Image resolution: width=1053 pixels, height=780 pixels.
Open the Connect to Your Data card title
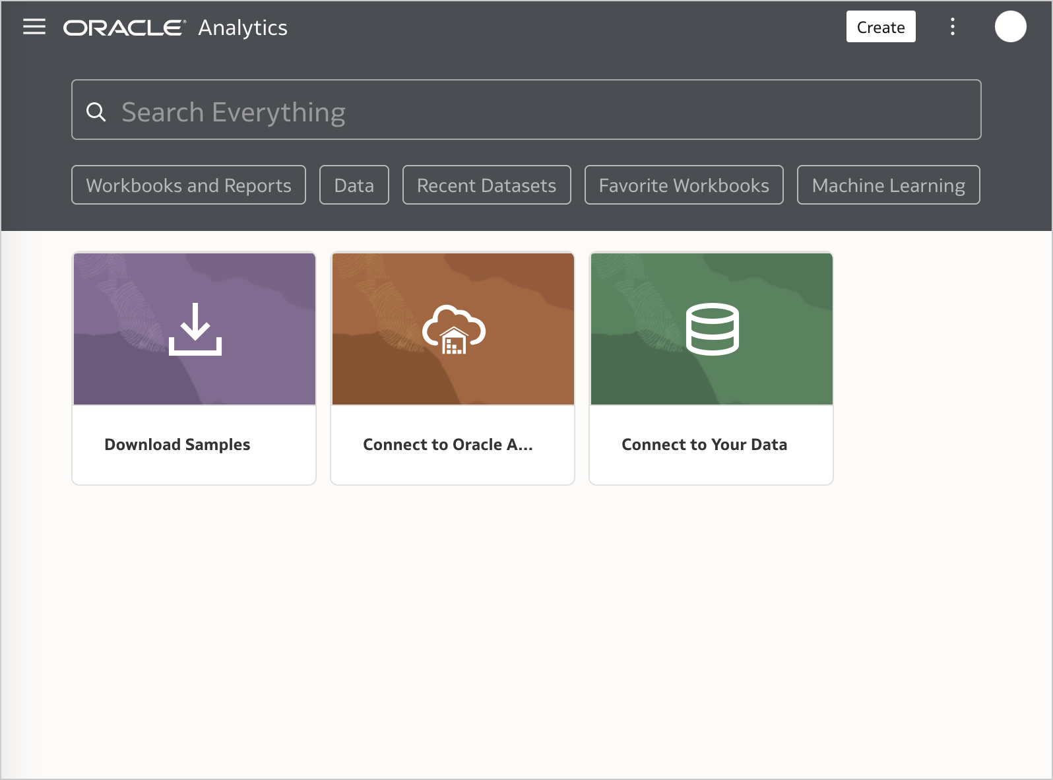(705, 445)
